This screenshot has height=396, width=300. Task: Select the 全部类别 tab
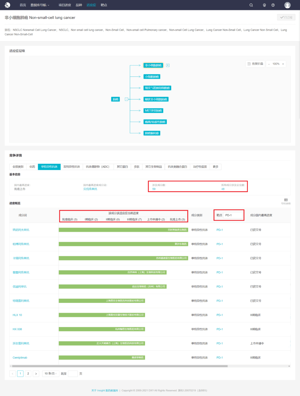point(18,167)
